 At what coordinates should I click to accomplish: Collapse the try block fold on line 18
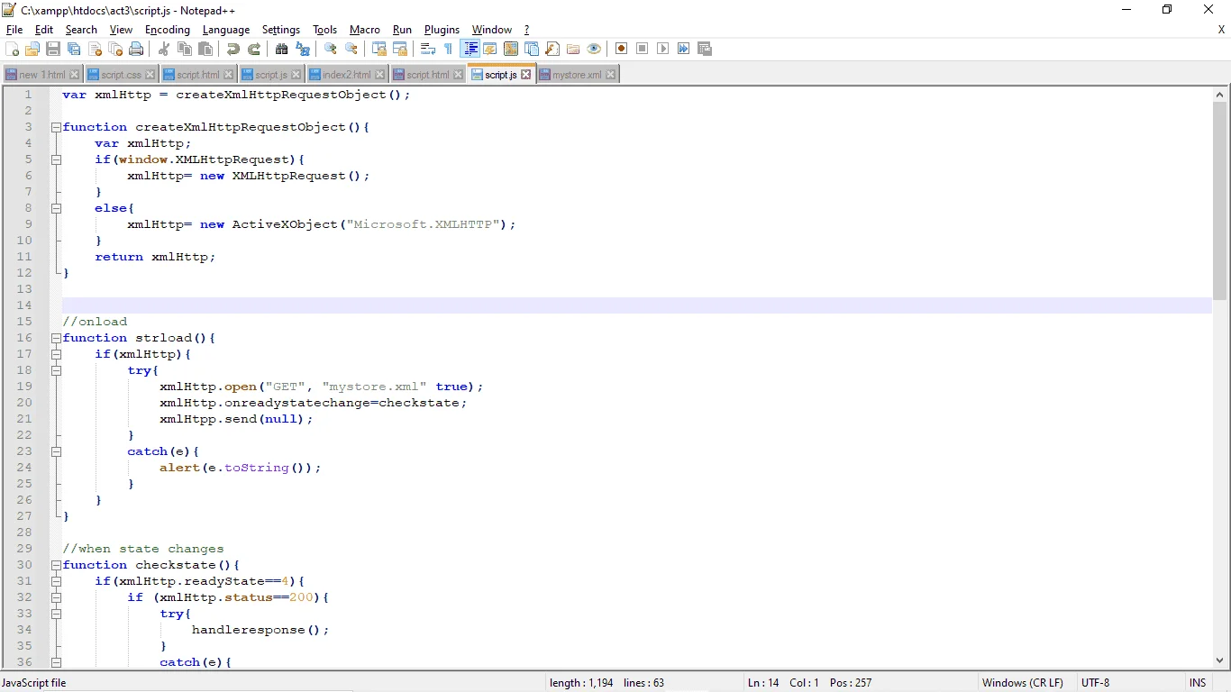click(x=56, y=370)
